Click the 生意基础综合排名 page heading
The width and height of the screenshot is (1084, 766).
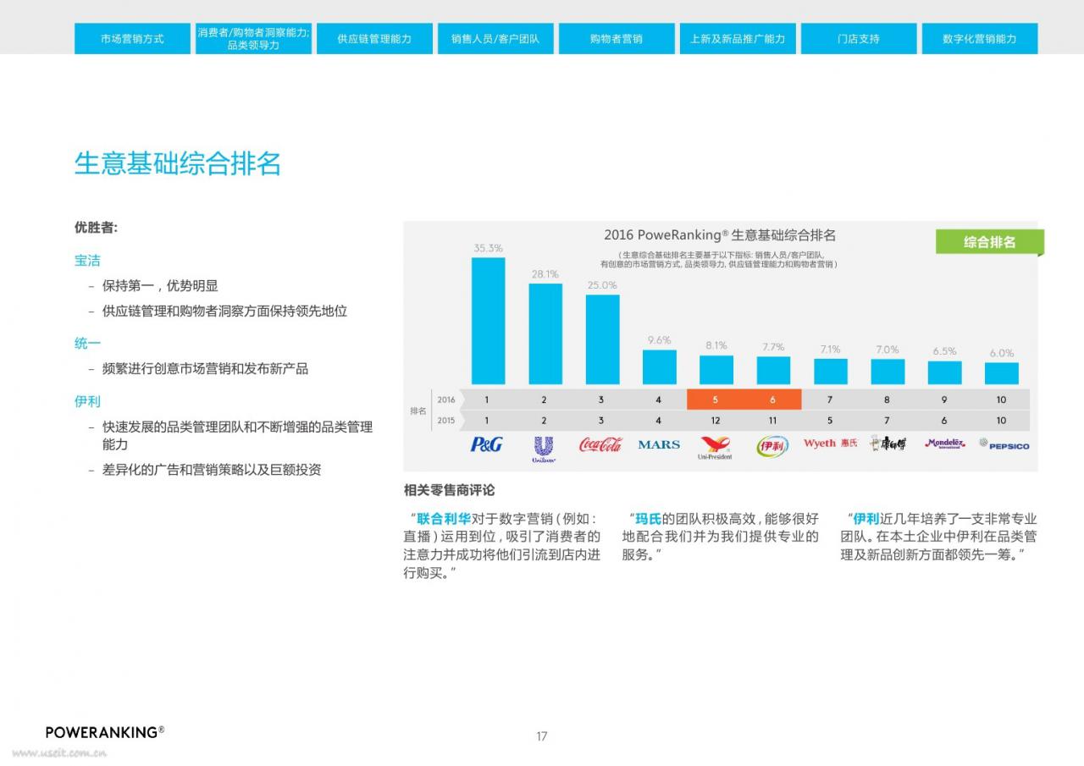pyautogui.click(x=178, y=164)
